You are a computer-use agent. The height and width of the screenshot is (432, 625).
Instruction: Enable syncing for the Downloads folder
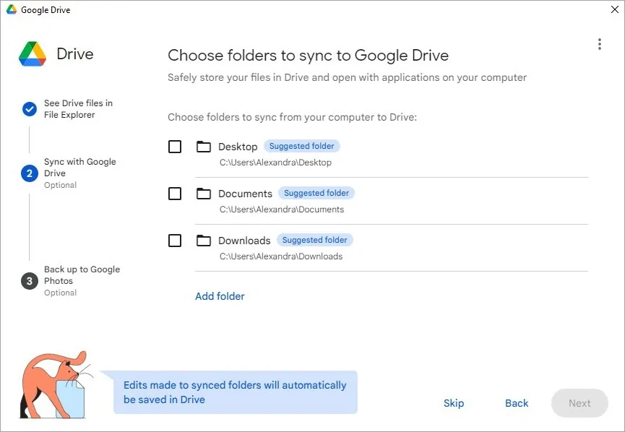coord(174,240)
